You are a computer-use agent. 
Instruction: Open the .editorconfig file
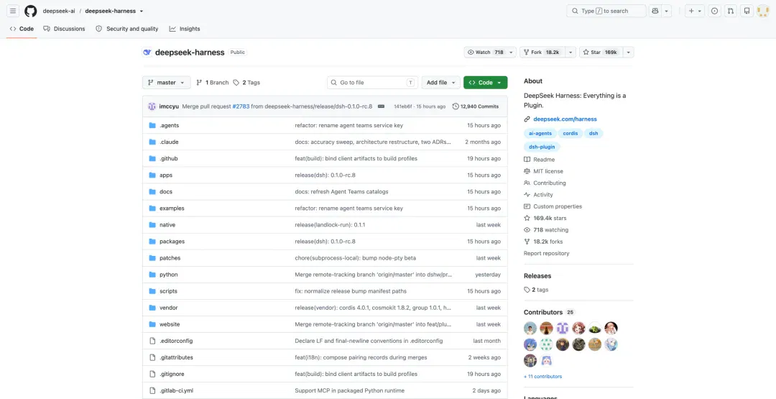pyautogui.click(x=176, y=341)
